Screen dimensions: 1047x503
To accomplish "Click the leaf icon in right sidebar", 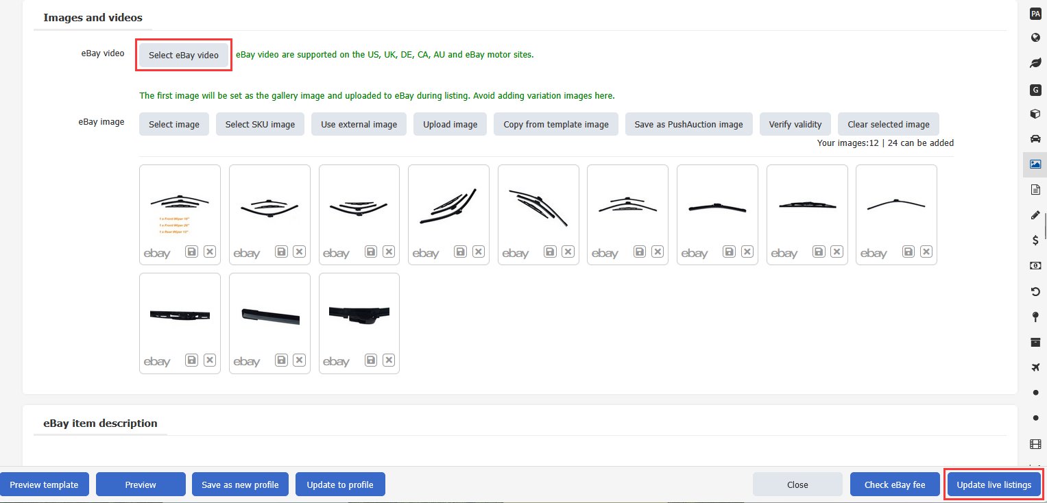I will point(1035,63).
